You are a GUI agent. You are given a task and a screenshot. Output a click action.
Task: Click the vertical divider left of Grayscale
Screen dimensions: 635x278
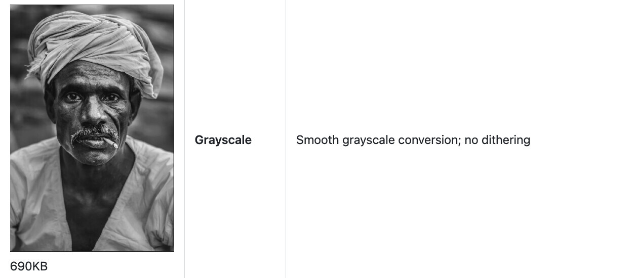click(x=184, y=139)
